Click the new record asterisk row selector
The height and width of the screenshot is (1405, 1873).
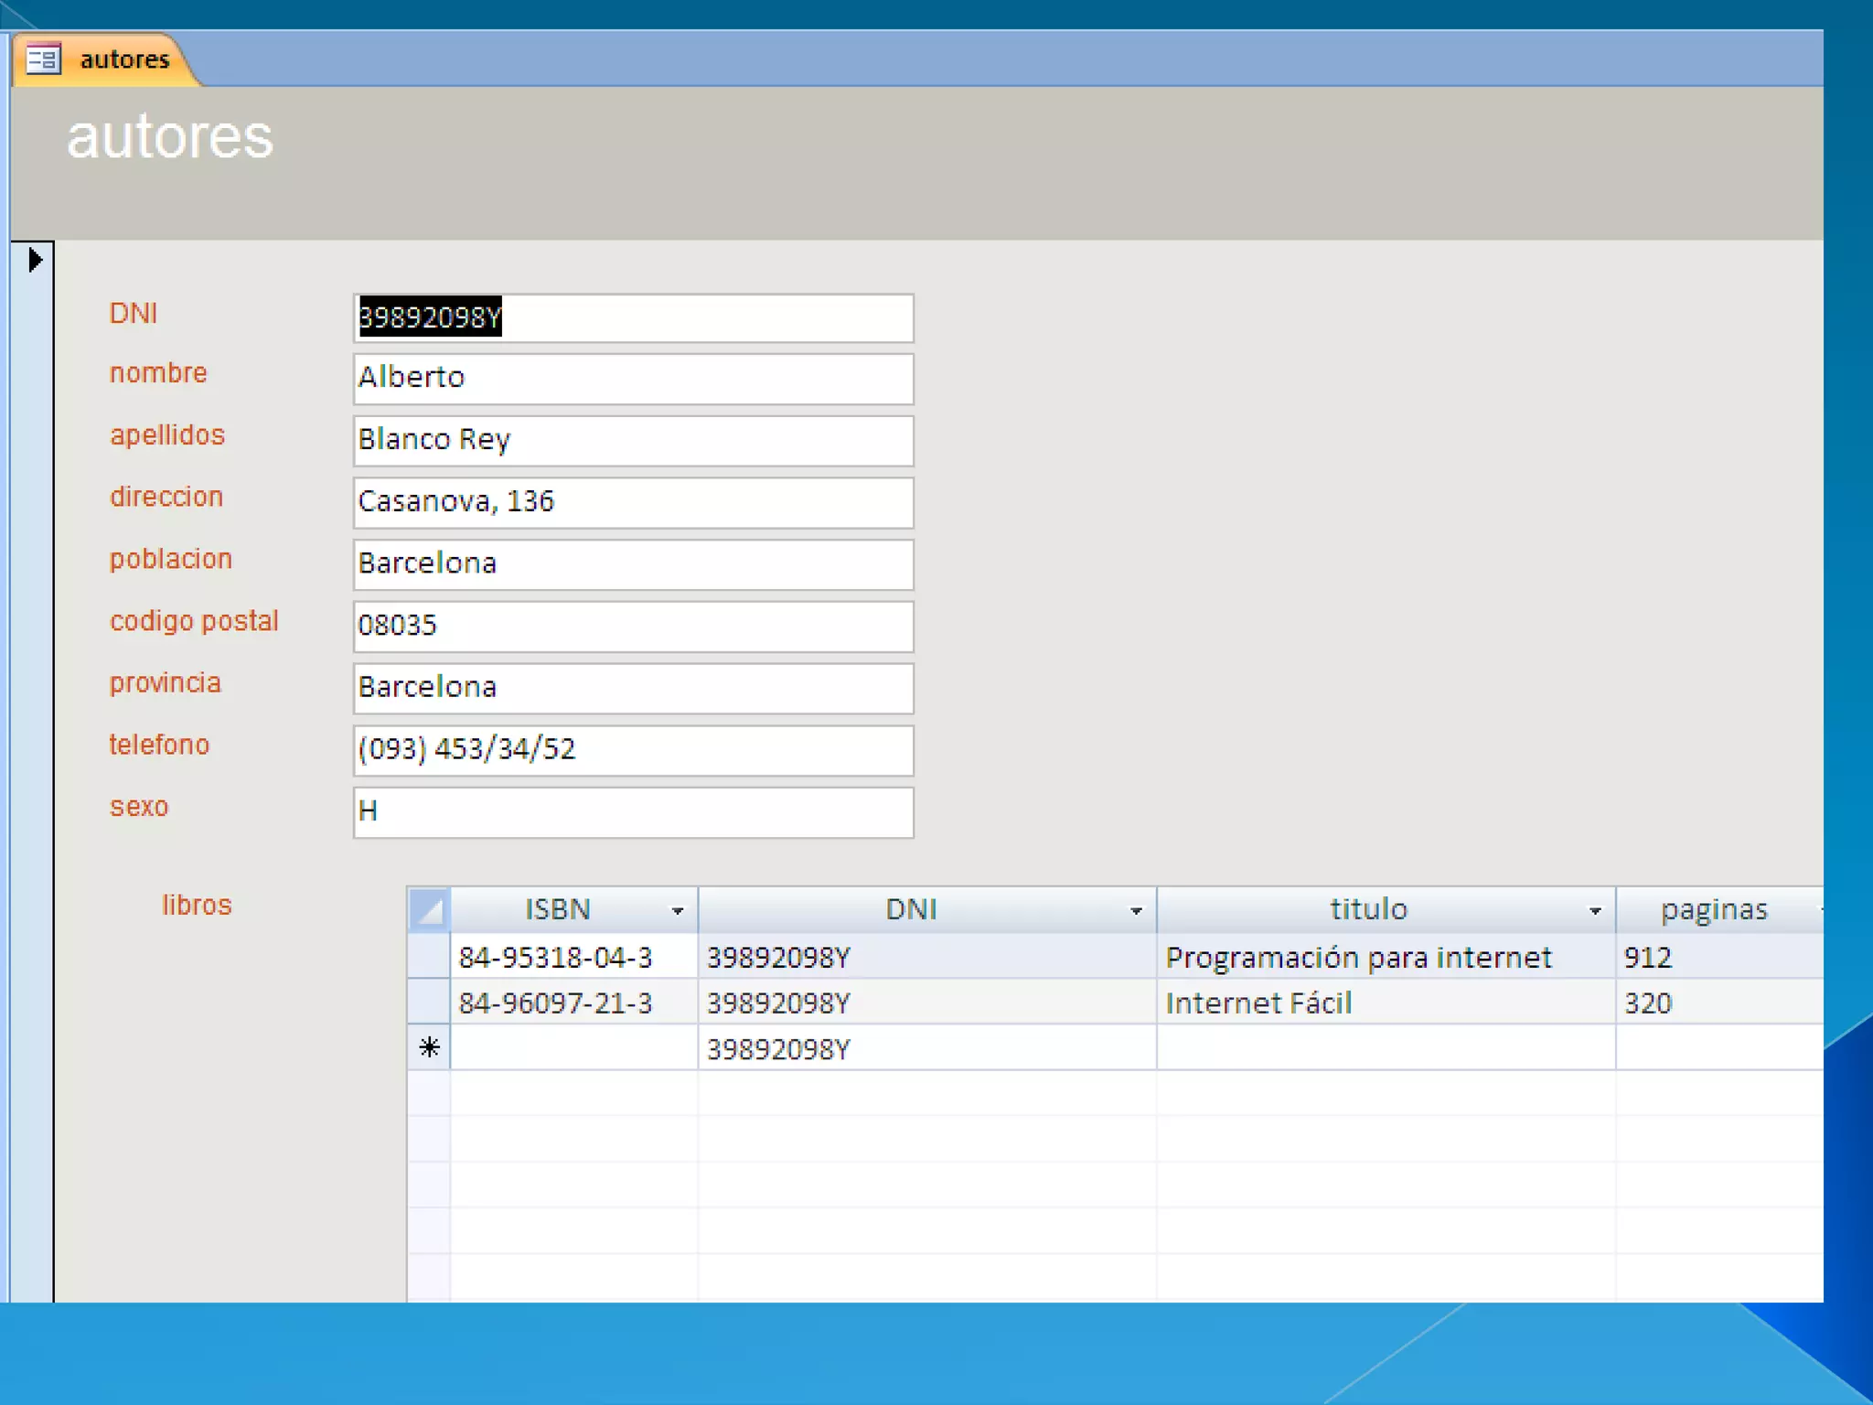coord(429,1047)
